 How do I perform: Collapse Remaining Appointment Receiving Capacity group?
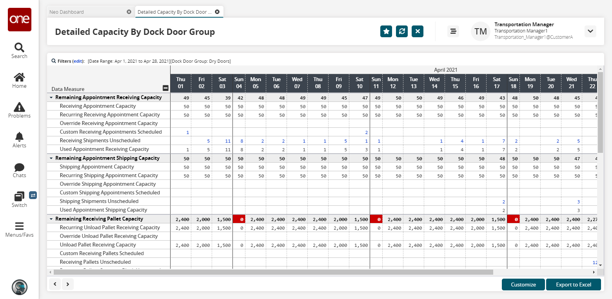tap(51, 98)
